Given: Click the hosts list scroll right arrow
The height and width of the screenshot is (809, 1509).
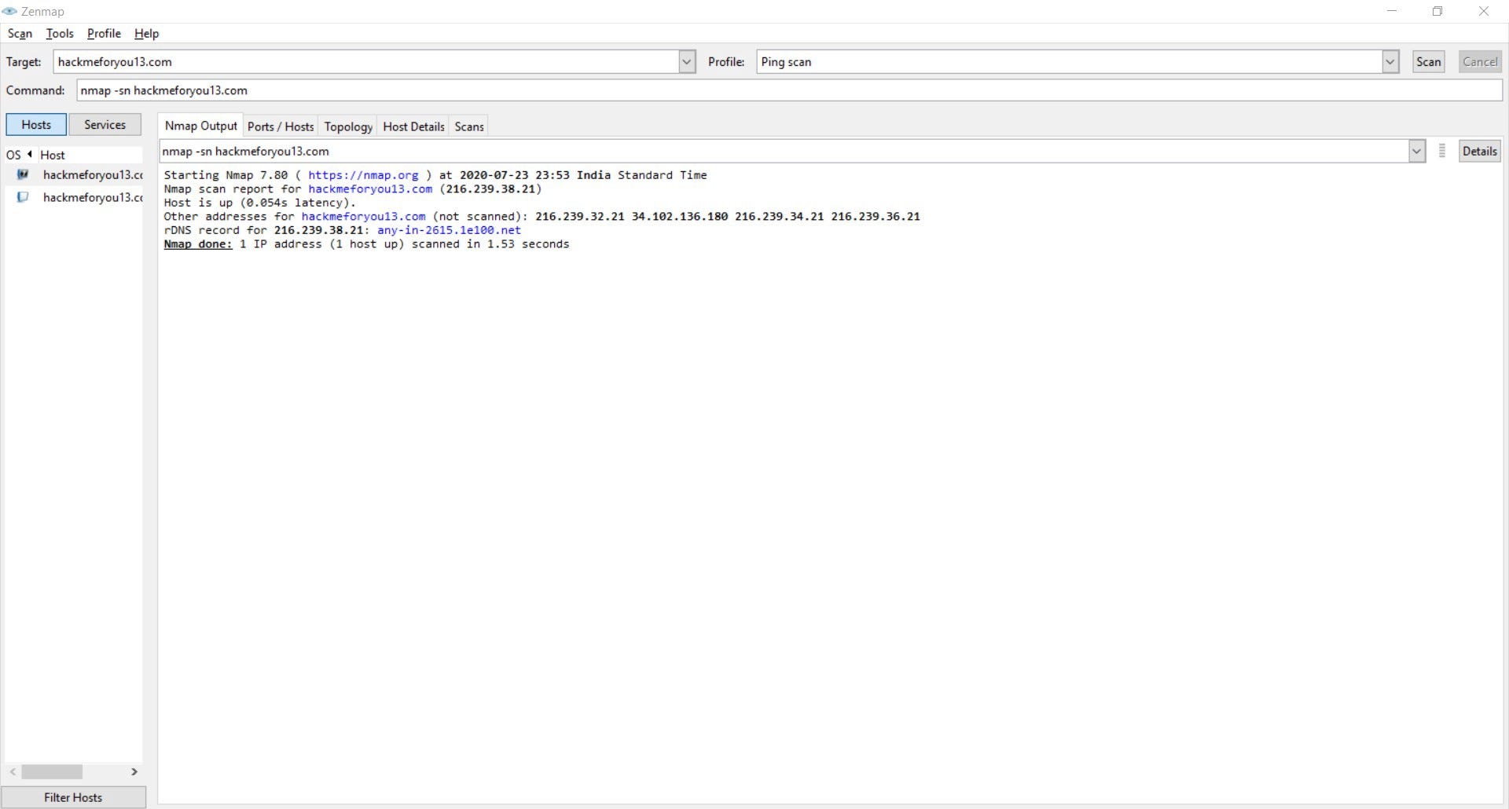Looking at the screenshot, I should 134,771.
